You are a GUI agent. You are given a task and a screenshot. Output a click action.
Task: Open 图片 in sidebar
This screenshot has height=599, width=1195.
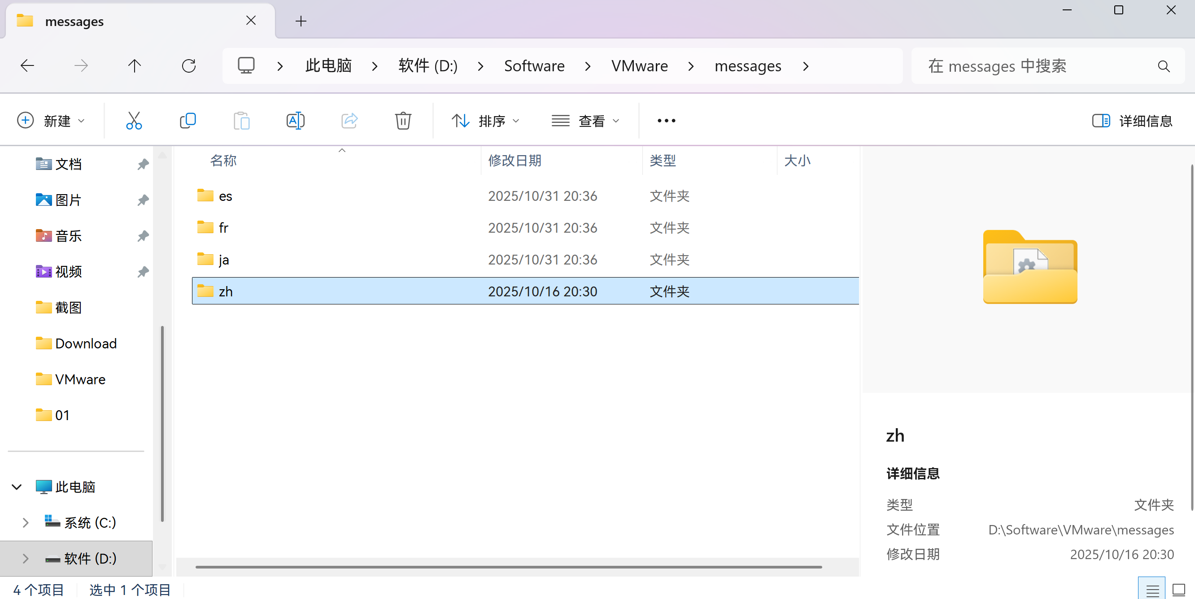click(x=69, y=200)
